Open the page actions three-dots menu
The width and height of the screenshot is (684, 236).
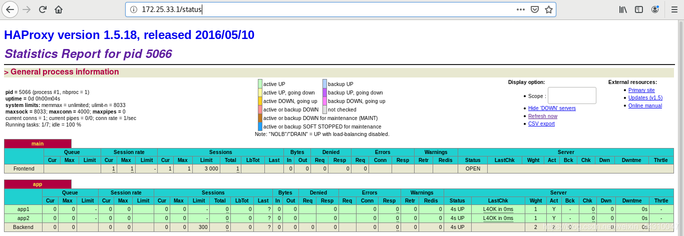[521, 9]
